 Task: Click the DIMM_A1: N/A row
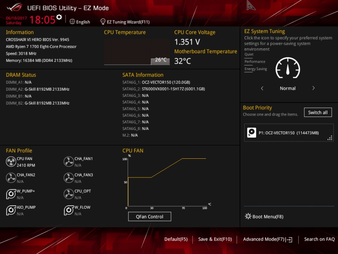click(x=19, y=82)
